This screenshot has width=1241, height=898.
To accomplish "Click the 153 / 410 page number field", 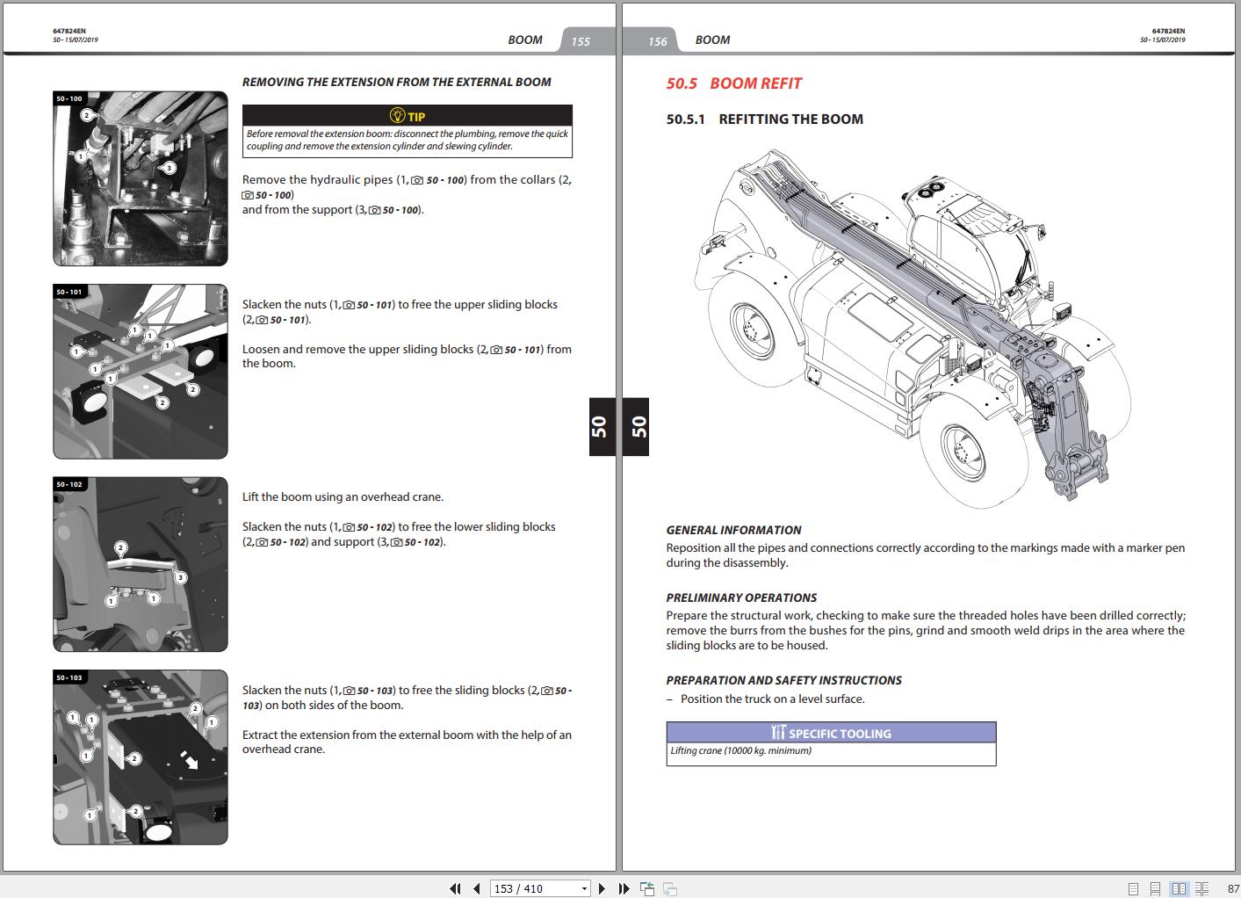I will (x=531, y=888).
